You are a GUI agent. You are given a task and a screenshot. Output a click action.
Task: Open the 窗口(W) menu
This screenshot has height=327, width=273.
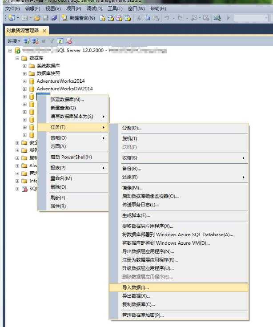click(x=136, y=9)
